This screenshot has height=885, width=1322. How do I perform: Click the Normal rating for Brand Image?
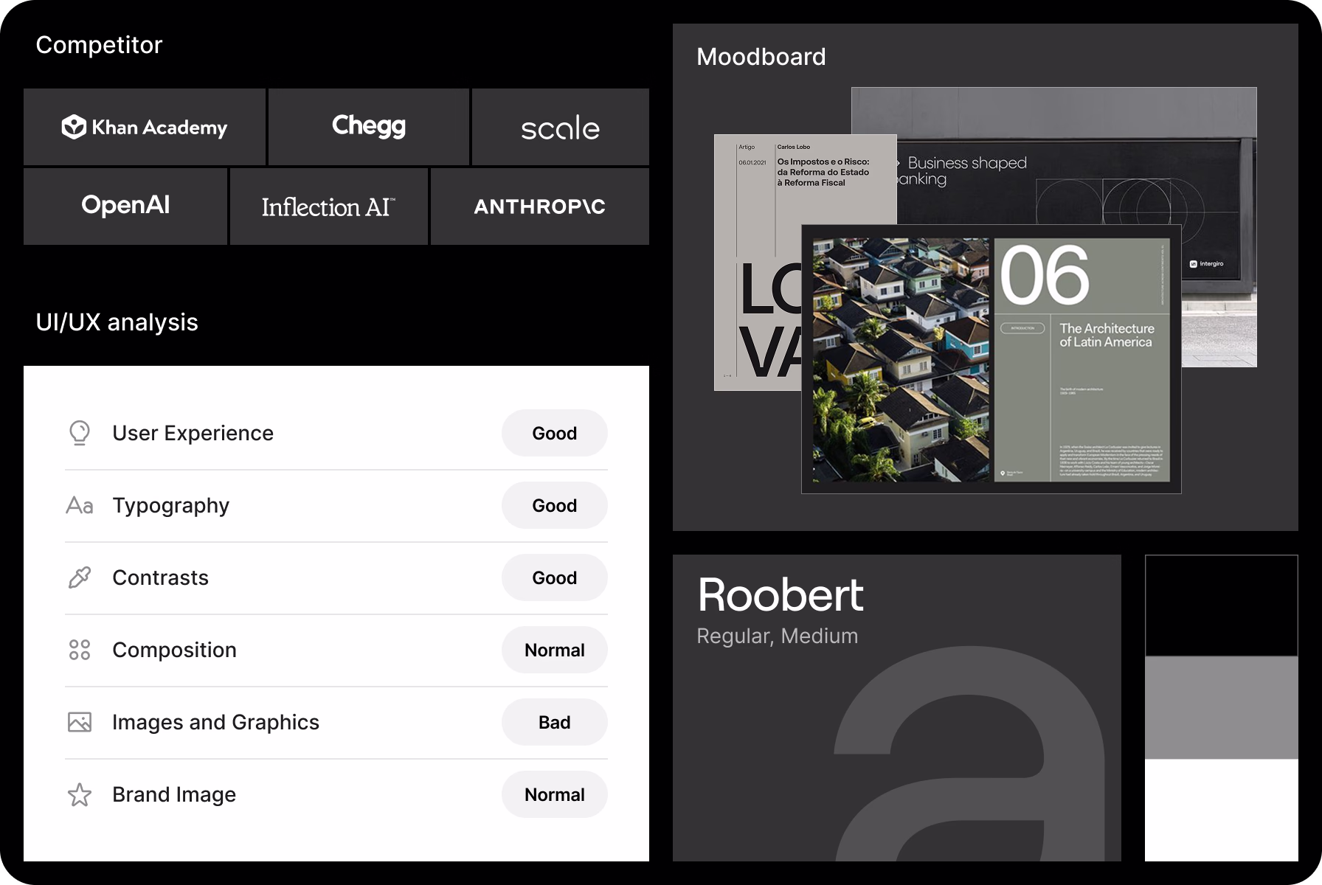click(x=555, y=794)
